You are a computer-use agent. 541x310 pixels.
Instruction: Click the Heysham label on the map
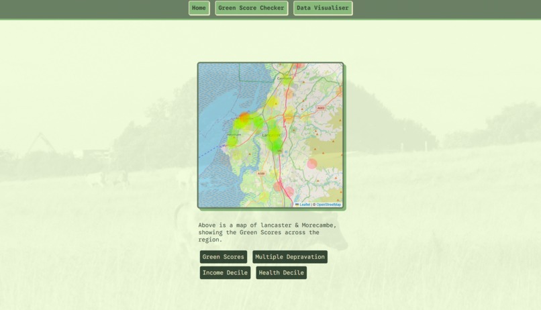(234, 134)
